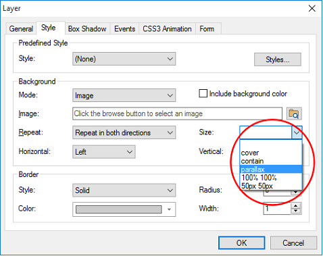
Task: Click the Width spinner down arrow
Action: tap(295, 211)
